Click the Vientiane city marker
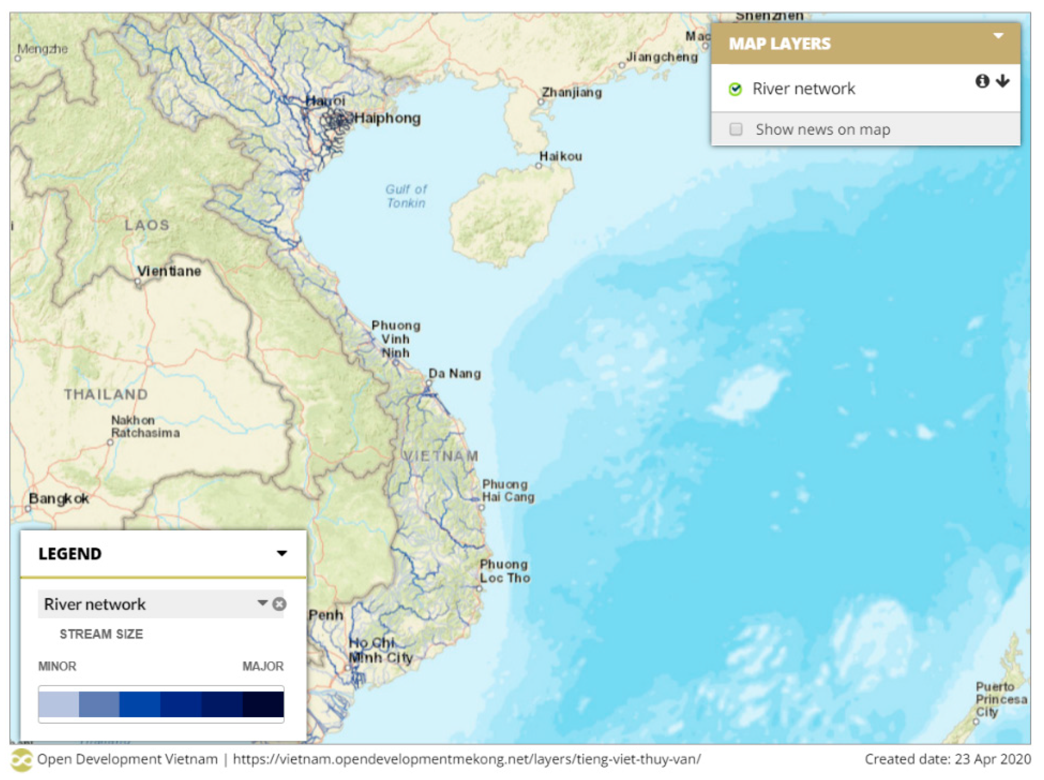The height and width of the screenshot is (780, 1044). tap(138, 282)
